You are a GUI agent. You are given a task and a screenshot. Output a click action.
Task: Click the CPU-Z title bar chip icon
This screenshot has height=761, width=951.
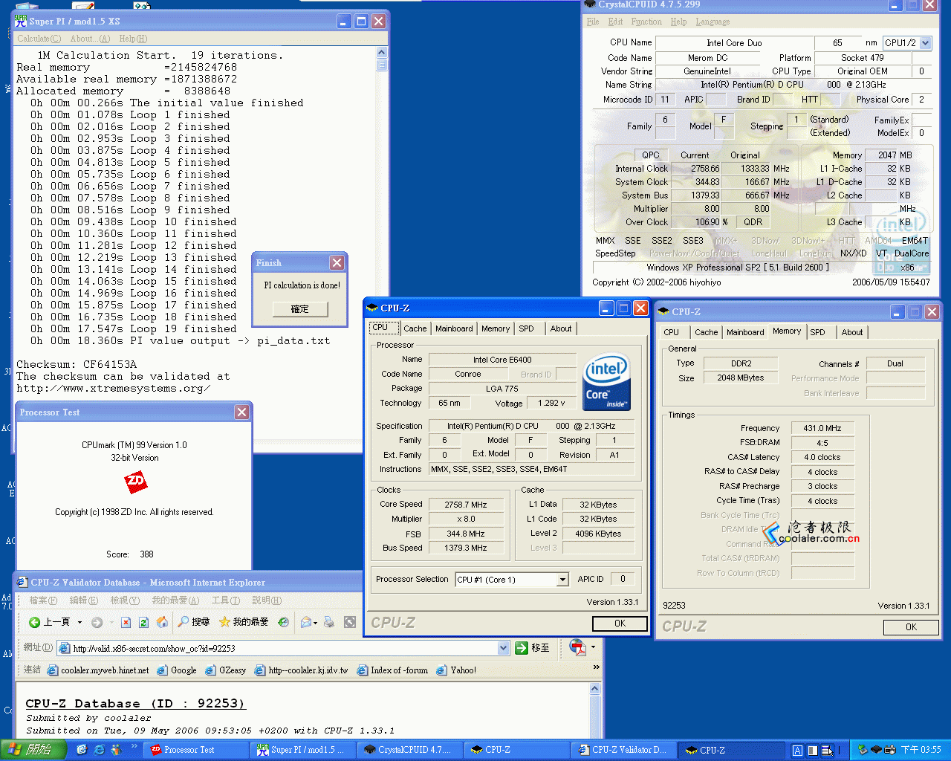click(x=372, y=308)
